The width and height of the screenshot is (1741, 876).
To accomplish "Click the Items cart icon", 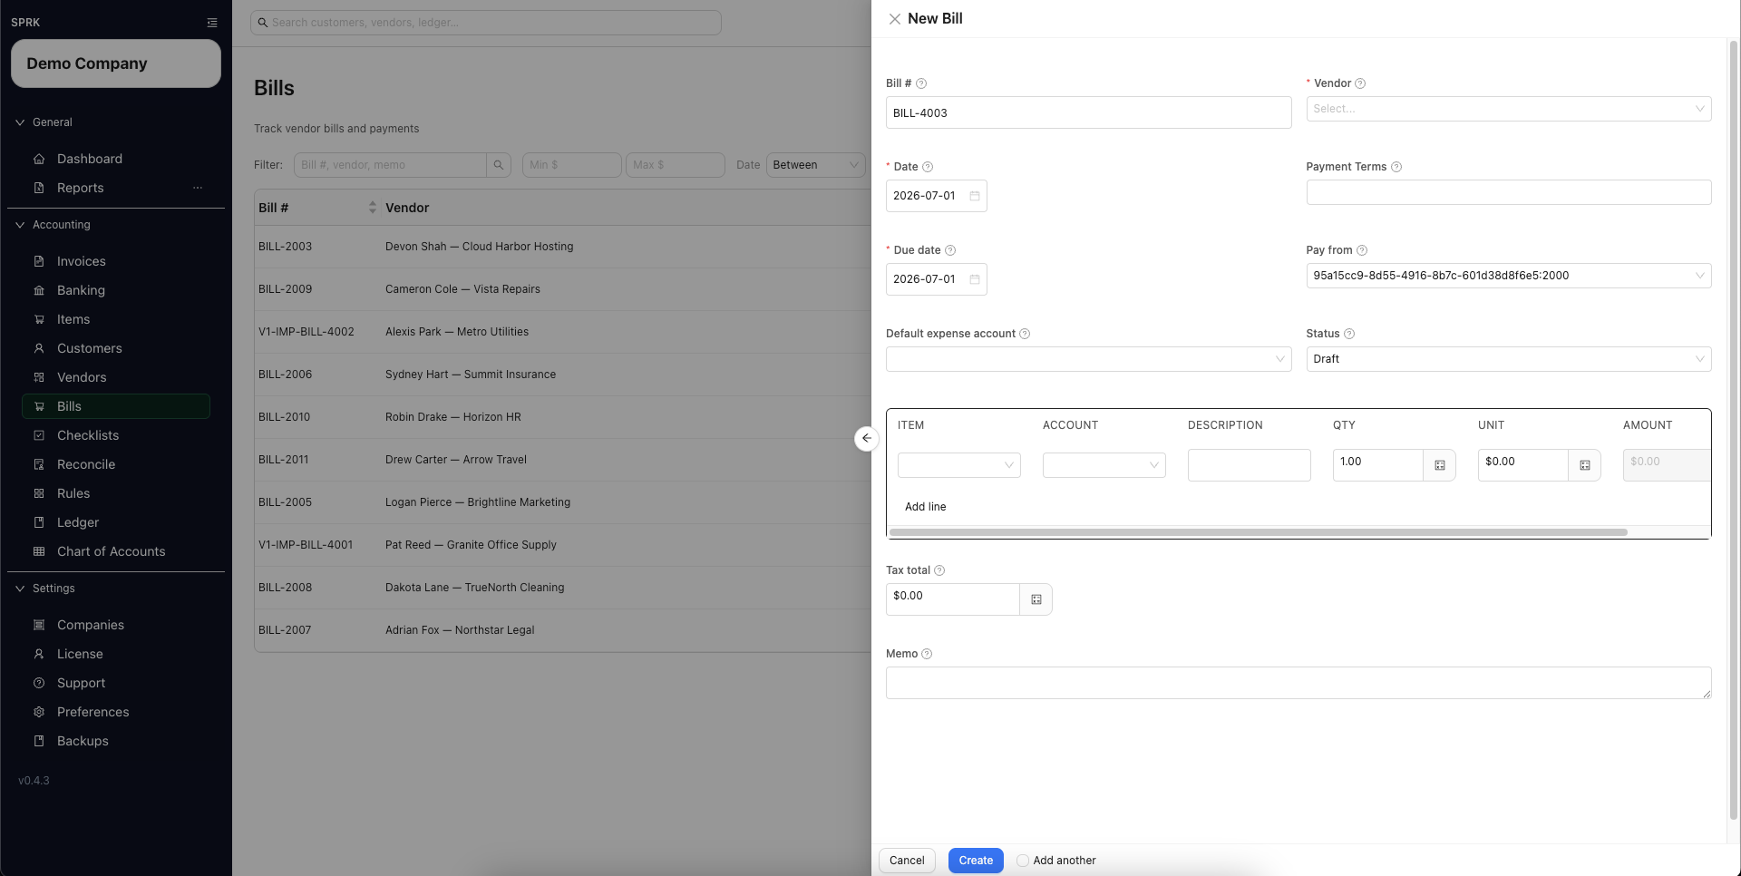I will (39, 319).
